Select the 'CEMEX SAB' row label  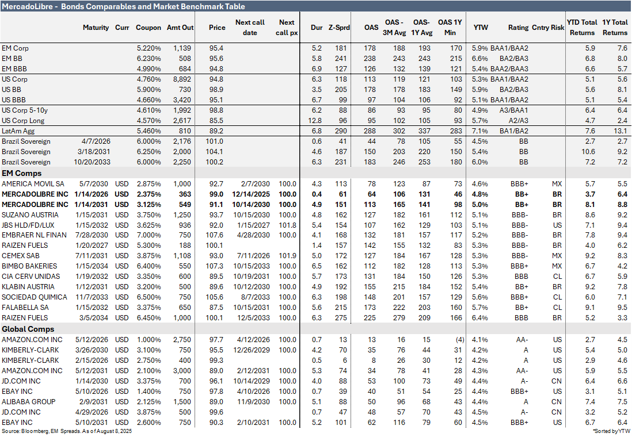[21, 256]
